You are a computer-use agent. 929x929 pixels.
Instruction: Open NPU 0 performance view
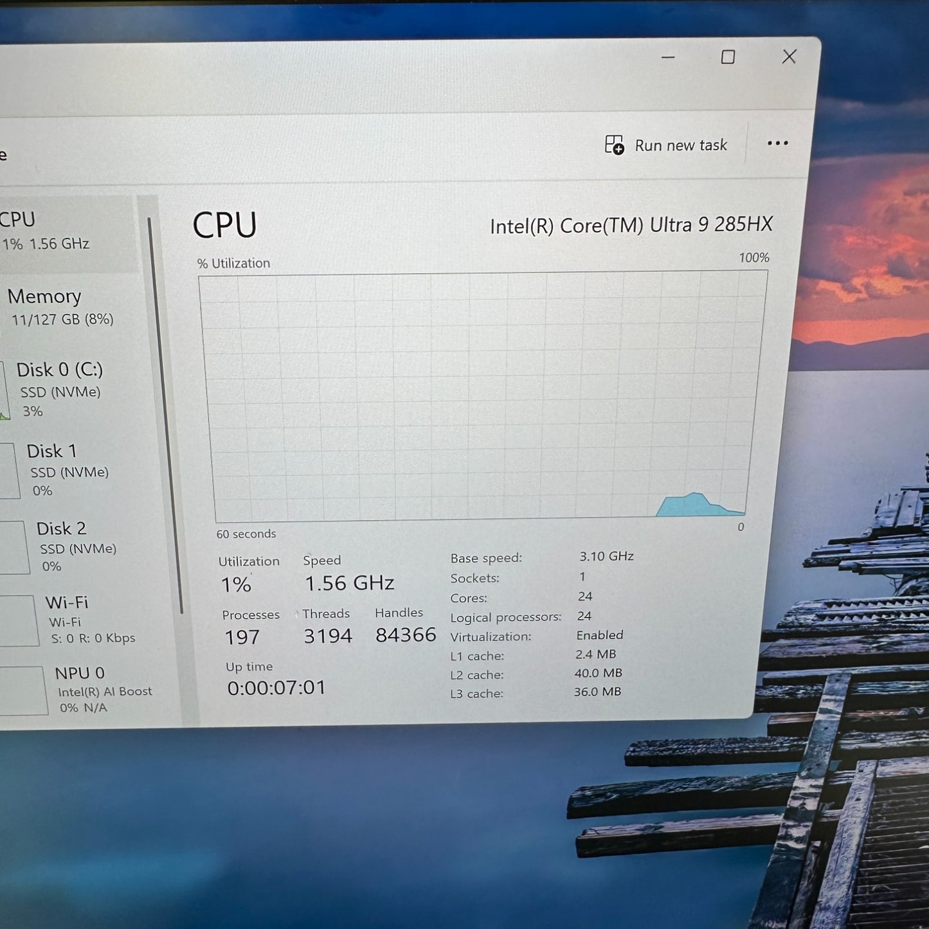click(x=90, y=690)
